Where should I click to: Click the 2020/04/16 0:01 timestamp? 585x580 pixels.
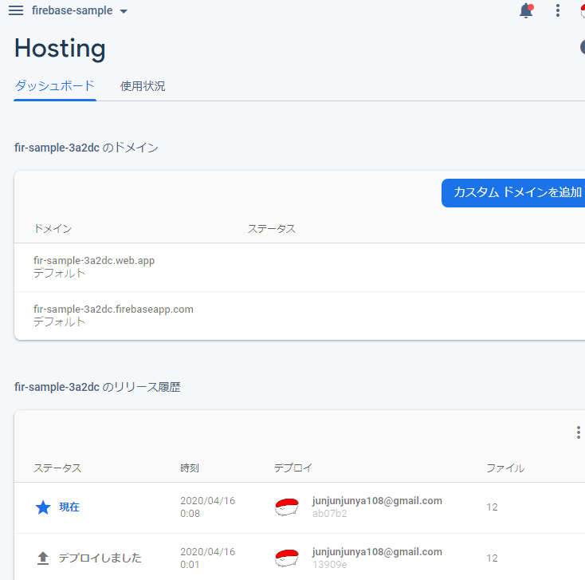(207, 558)
